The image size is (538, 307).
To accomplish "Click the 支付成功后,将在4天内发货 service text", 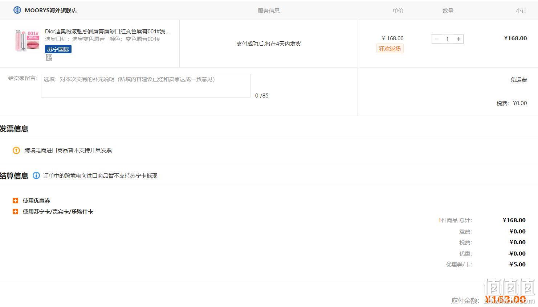I will (x=269, y=44).
